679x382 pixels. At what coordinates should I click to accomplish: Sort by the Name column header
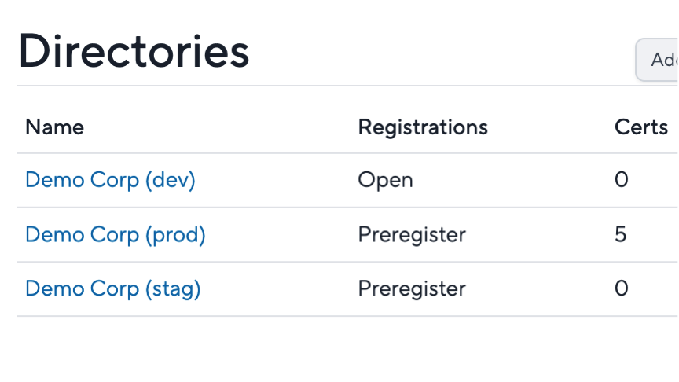click(54, 127)
